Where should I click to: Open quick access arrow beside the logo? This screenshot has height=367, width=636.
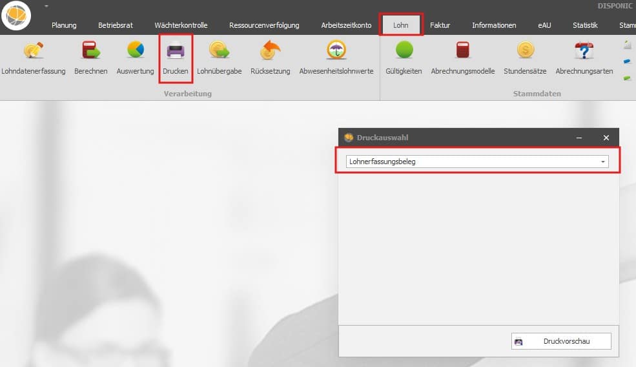tap(47, 6)
